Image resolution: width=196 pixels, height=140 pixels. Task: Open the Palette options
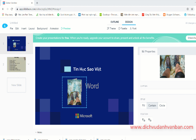coord(123,29)
